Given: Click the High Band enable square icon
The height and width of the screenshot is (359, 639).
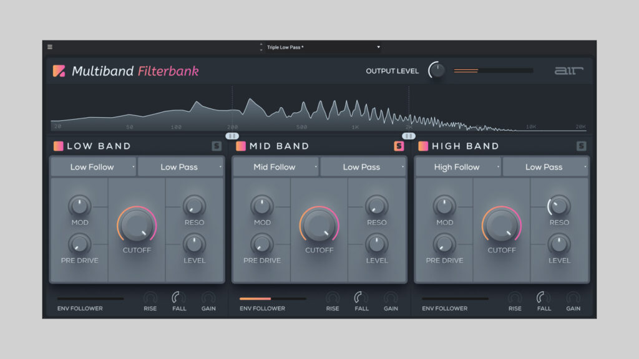Looking at the screenshot, I should [423, 146].
